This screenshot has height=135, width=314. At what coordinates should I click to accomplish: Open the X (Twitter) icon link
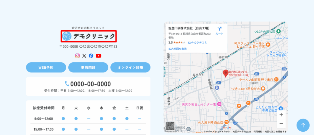tap(84, 56)
